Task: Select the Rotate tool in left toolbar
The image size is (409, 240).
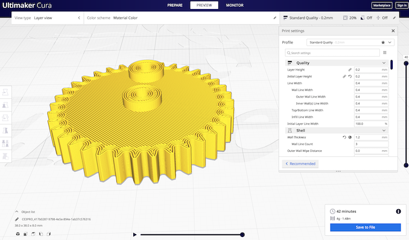Action: [x=5, y=118]
